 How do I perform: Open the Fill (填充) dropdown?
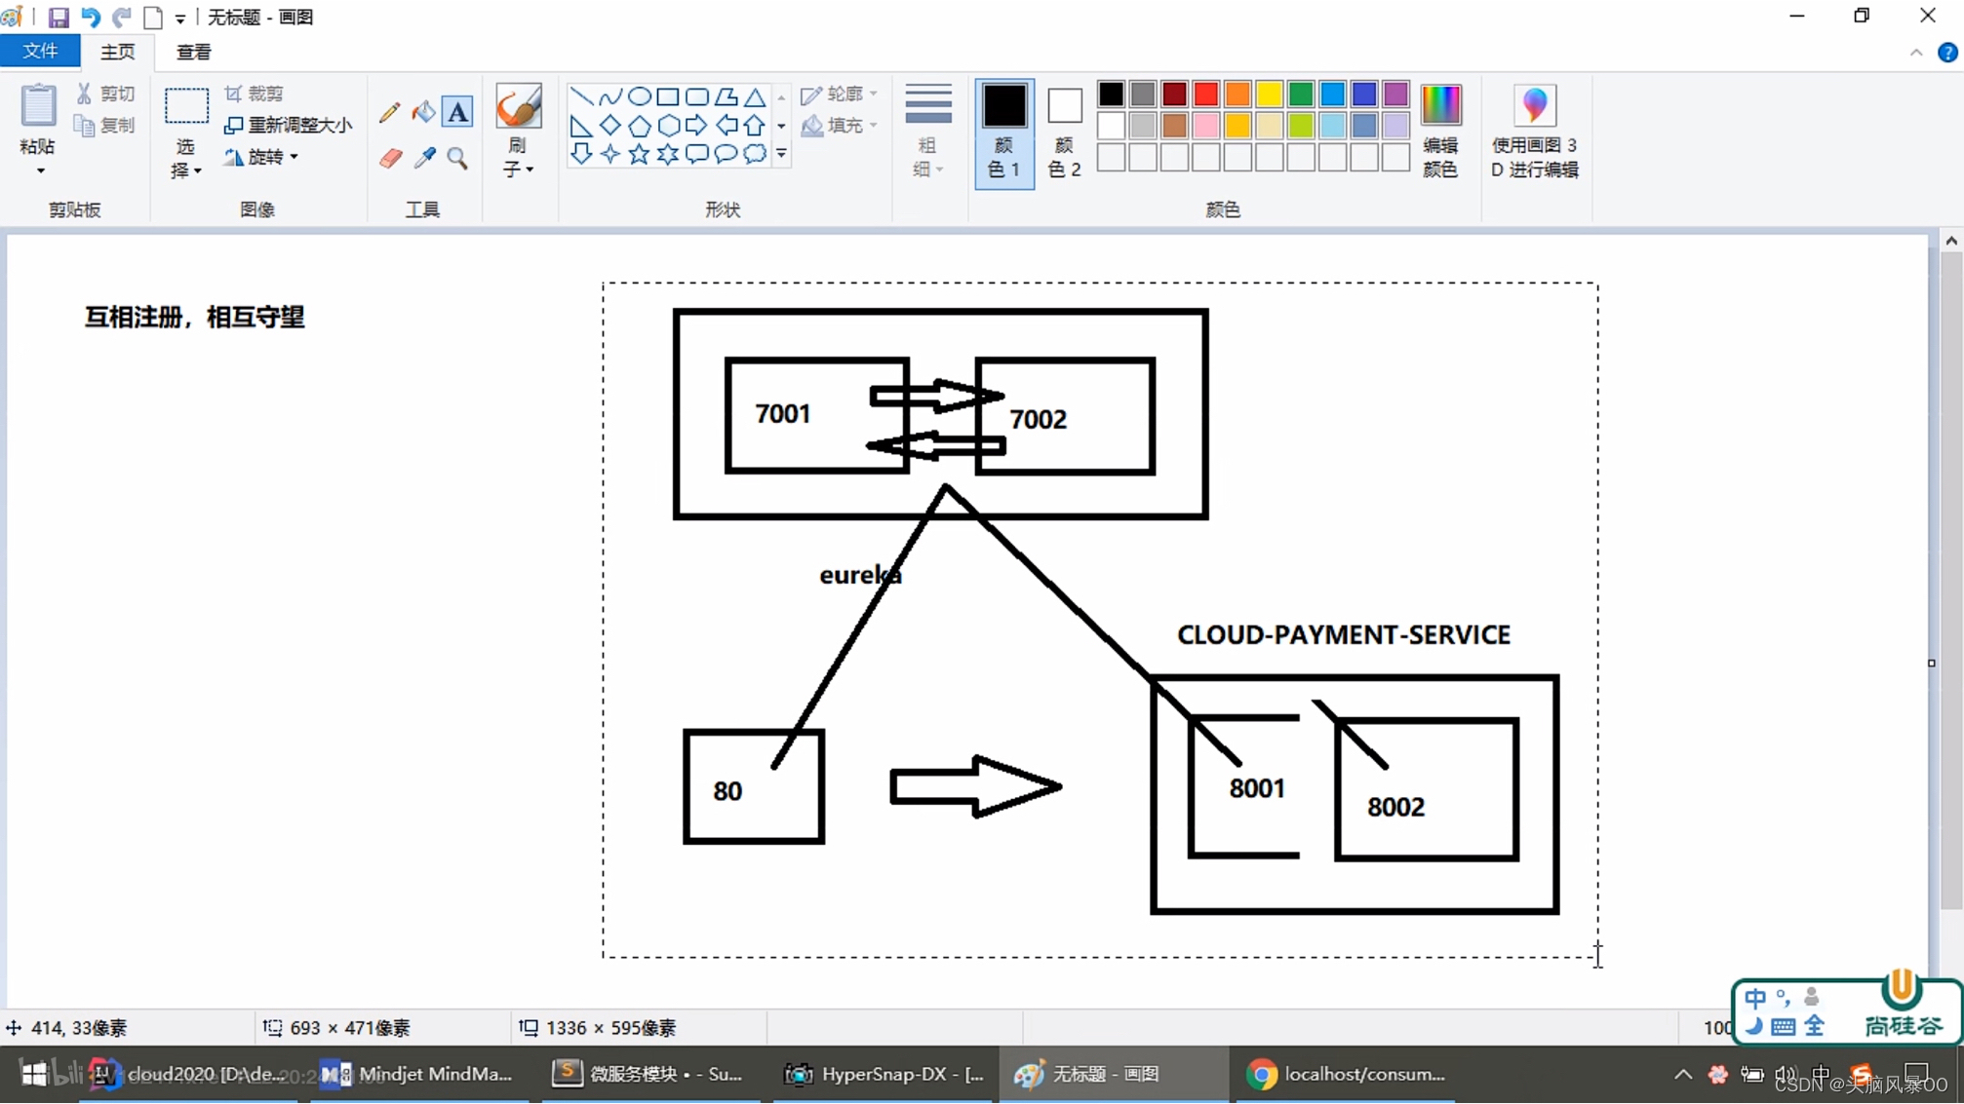pyautogui.click(x=840, y=125)
